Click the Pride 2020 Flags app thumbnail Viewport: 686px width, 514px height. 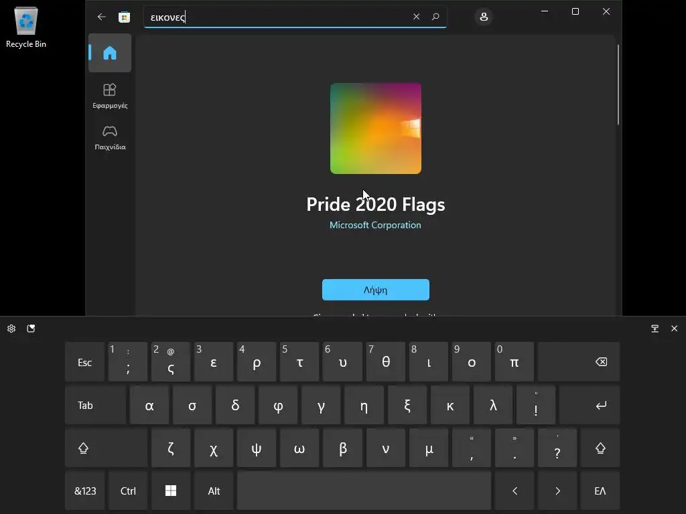(376, 128)
